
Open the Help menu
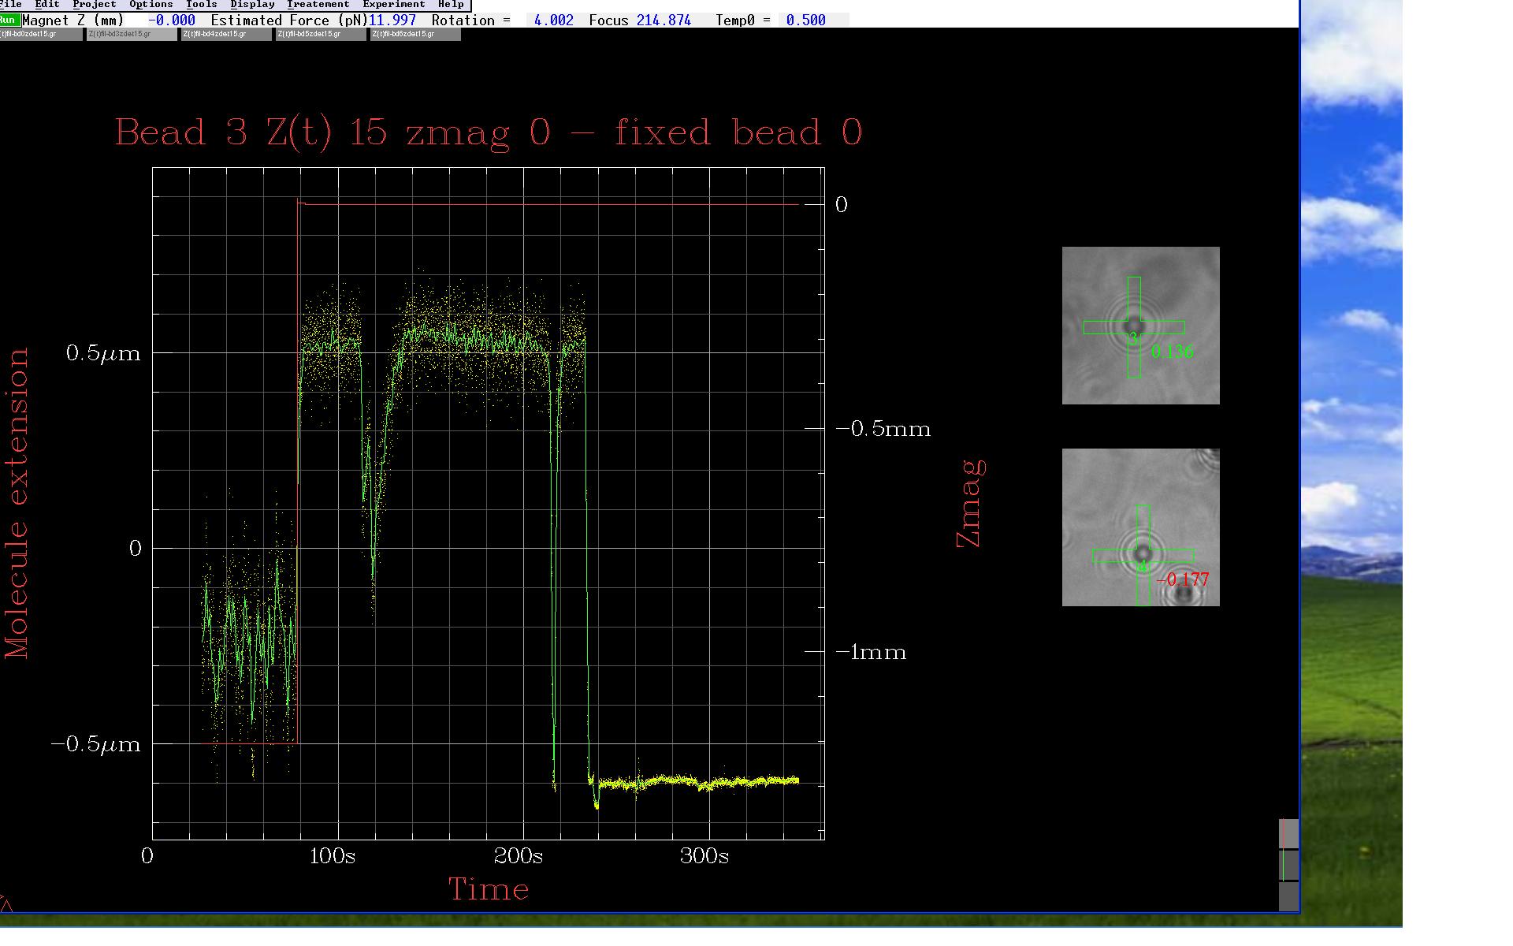click(x=451, y=5)
